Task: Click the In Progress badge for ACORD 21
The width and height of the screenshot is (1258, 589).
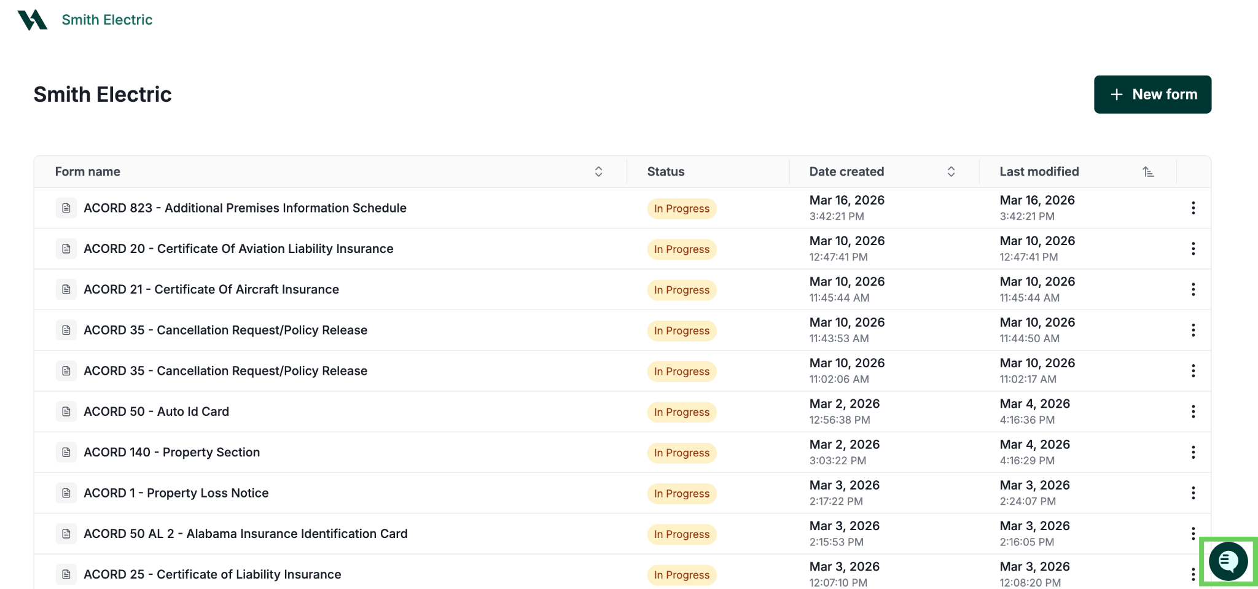Action: [x=682, y=290]
